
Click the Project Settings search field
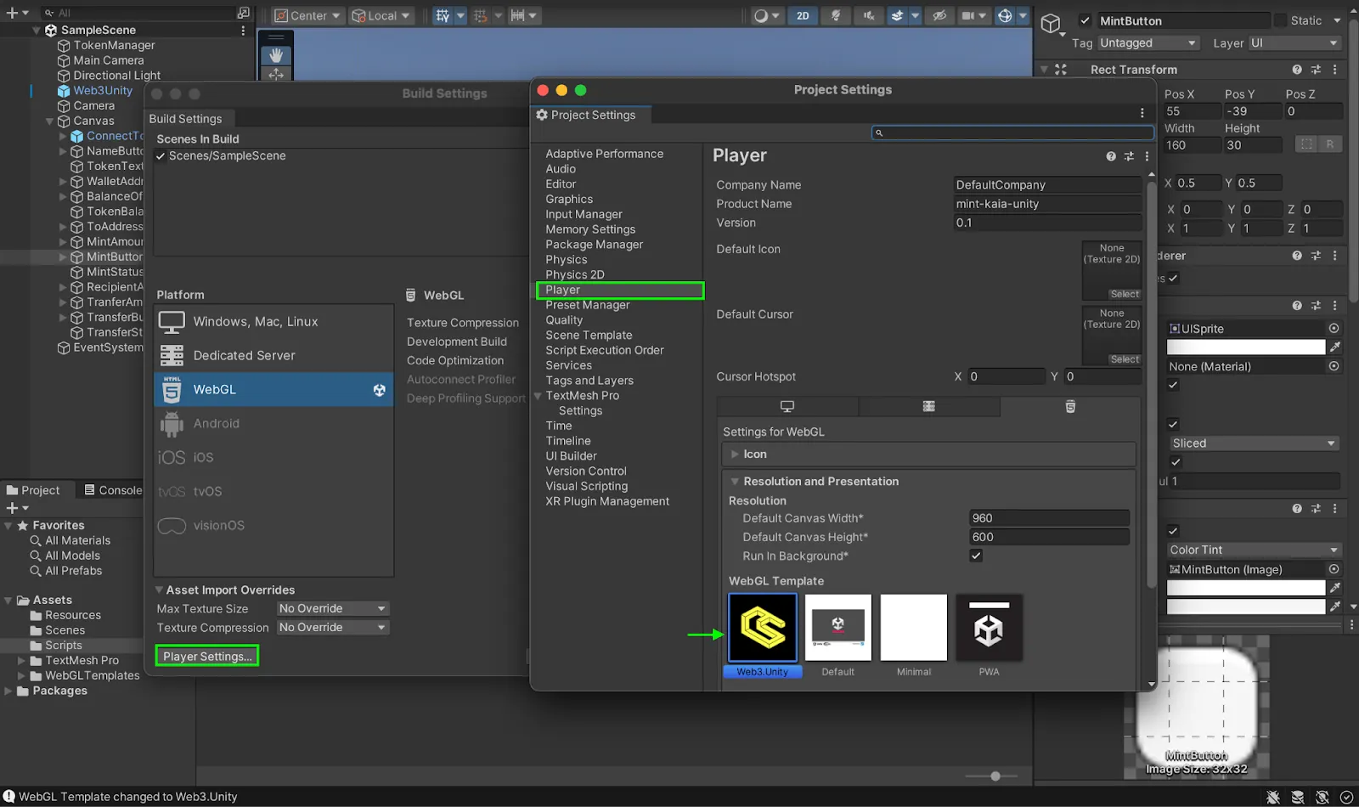[1012, 133]
